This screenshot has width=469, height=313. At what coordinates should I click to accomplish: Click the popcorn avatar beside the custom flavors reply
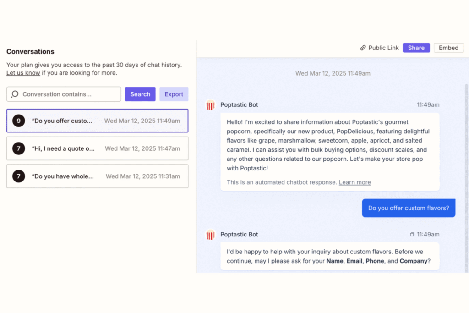click(x=210, y=235)
